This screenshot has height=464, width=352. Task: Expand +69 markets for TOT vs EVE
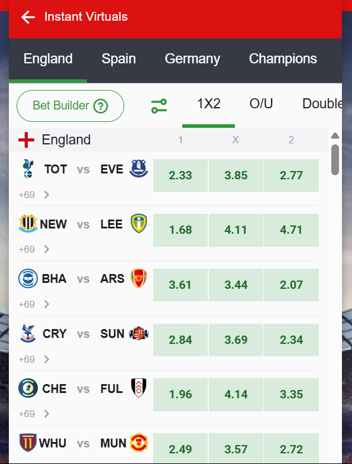34,195
